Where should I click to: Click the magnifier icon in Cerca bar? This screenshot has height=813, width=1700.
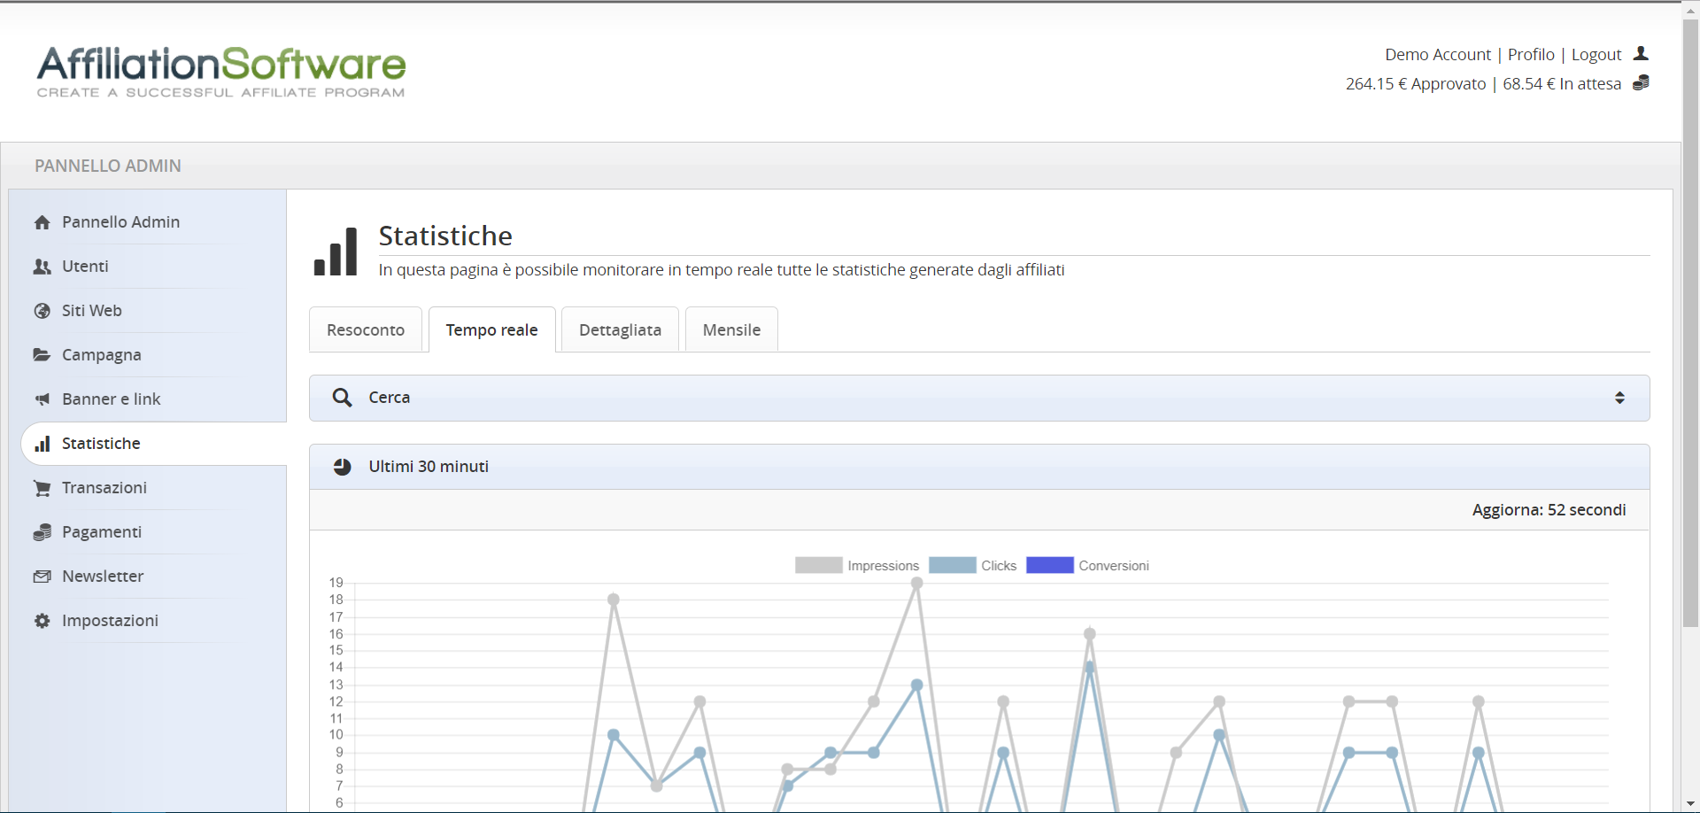[342, 398]
